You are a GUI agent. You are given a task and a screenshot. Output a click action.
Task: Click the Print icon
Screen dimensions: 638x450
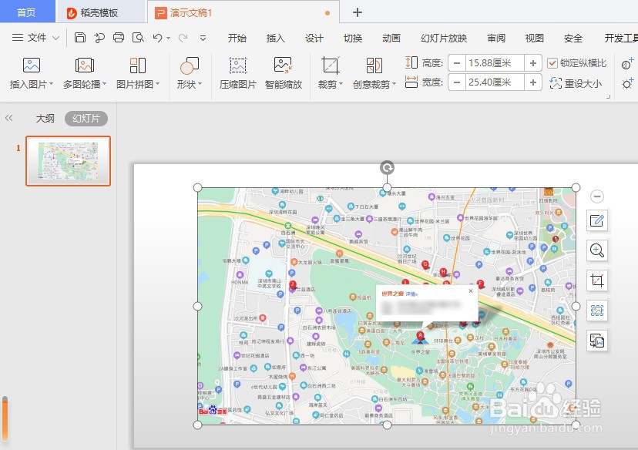[119, 38]
